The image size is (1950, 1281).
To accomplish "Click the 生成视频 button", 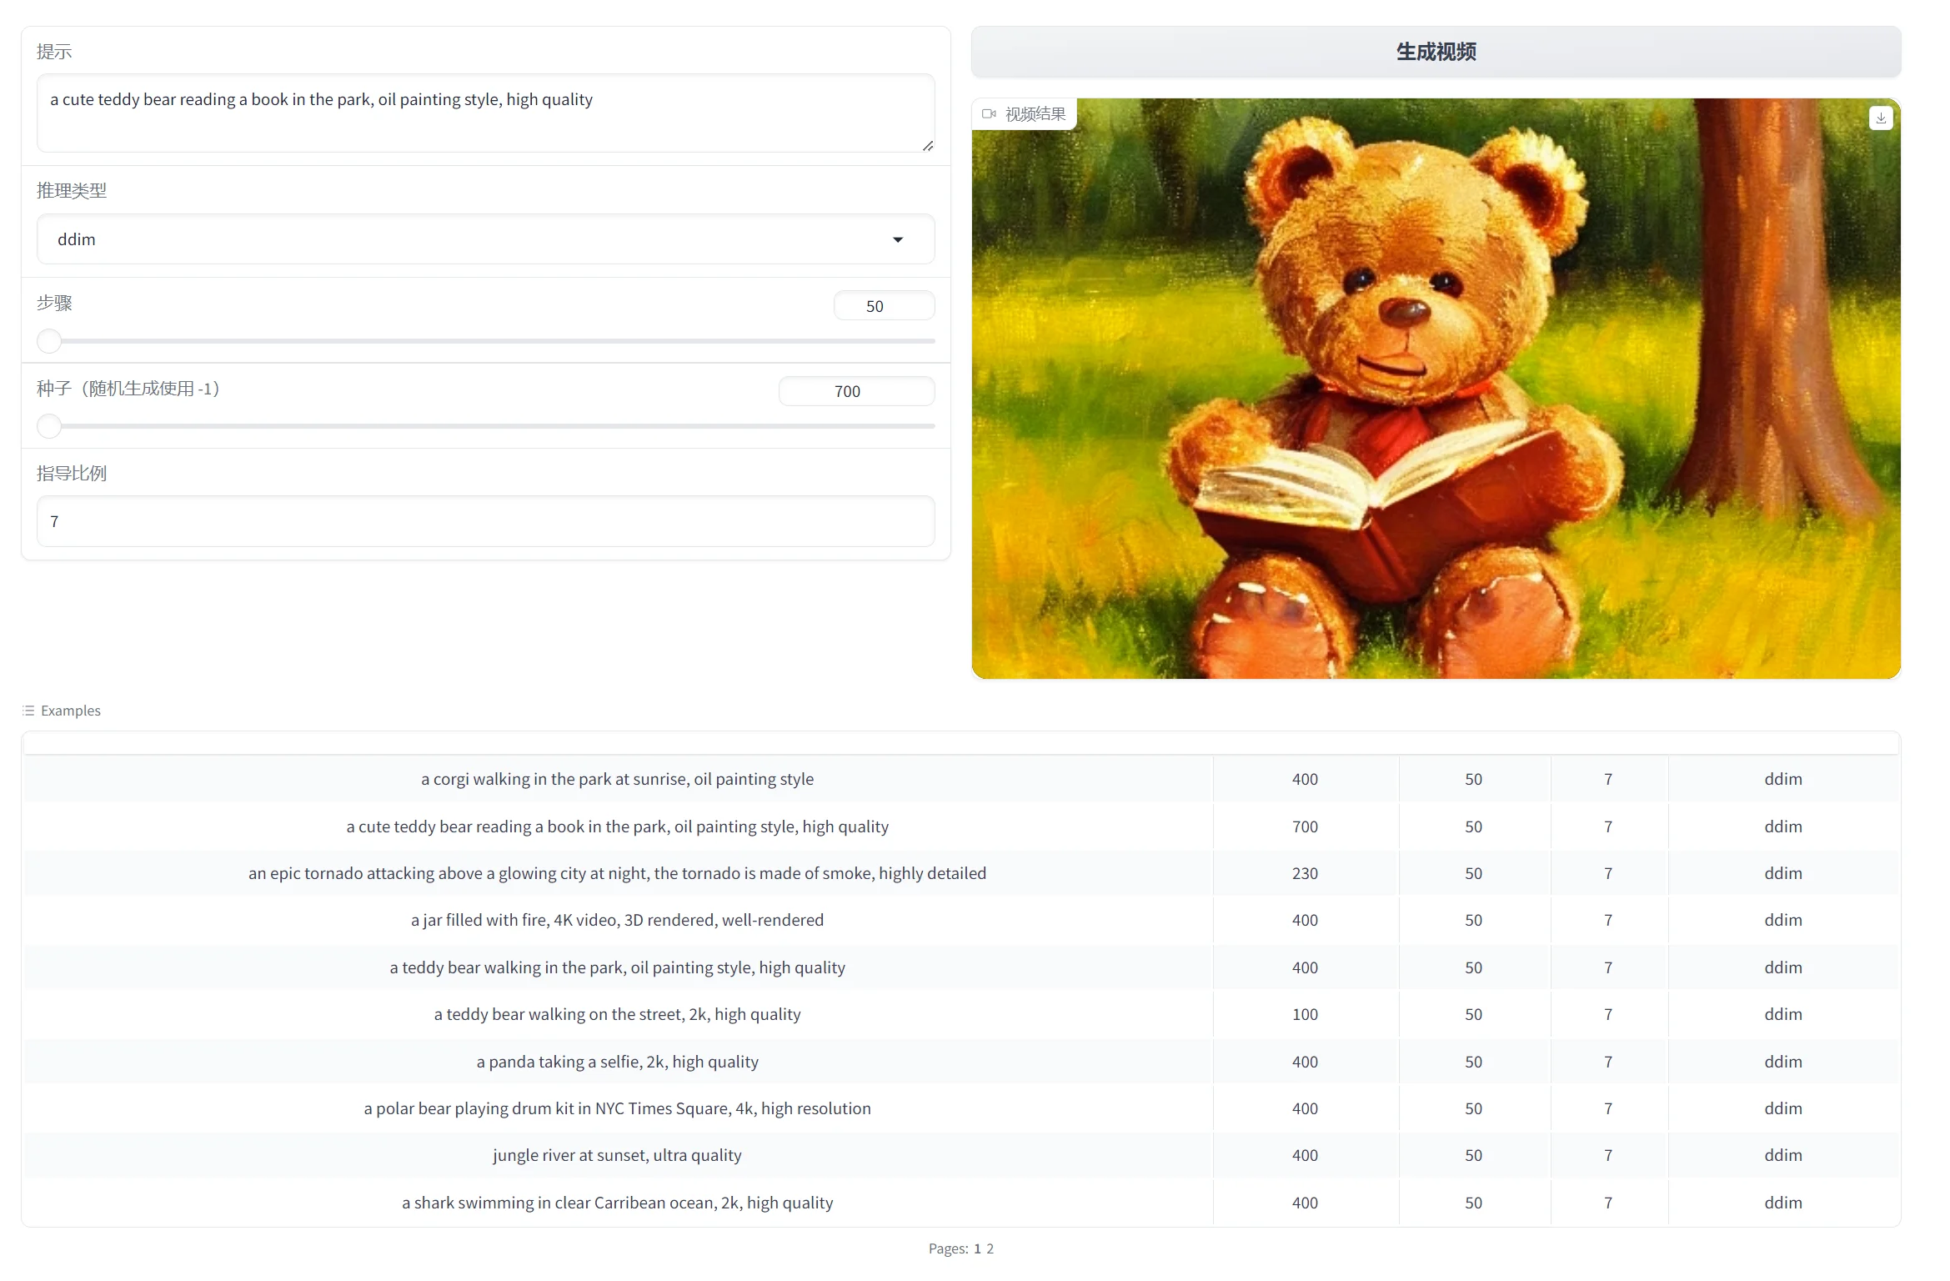I will 1436,52.
